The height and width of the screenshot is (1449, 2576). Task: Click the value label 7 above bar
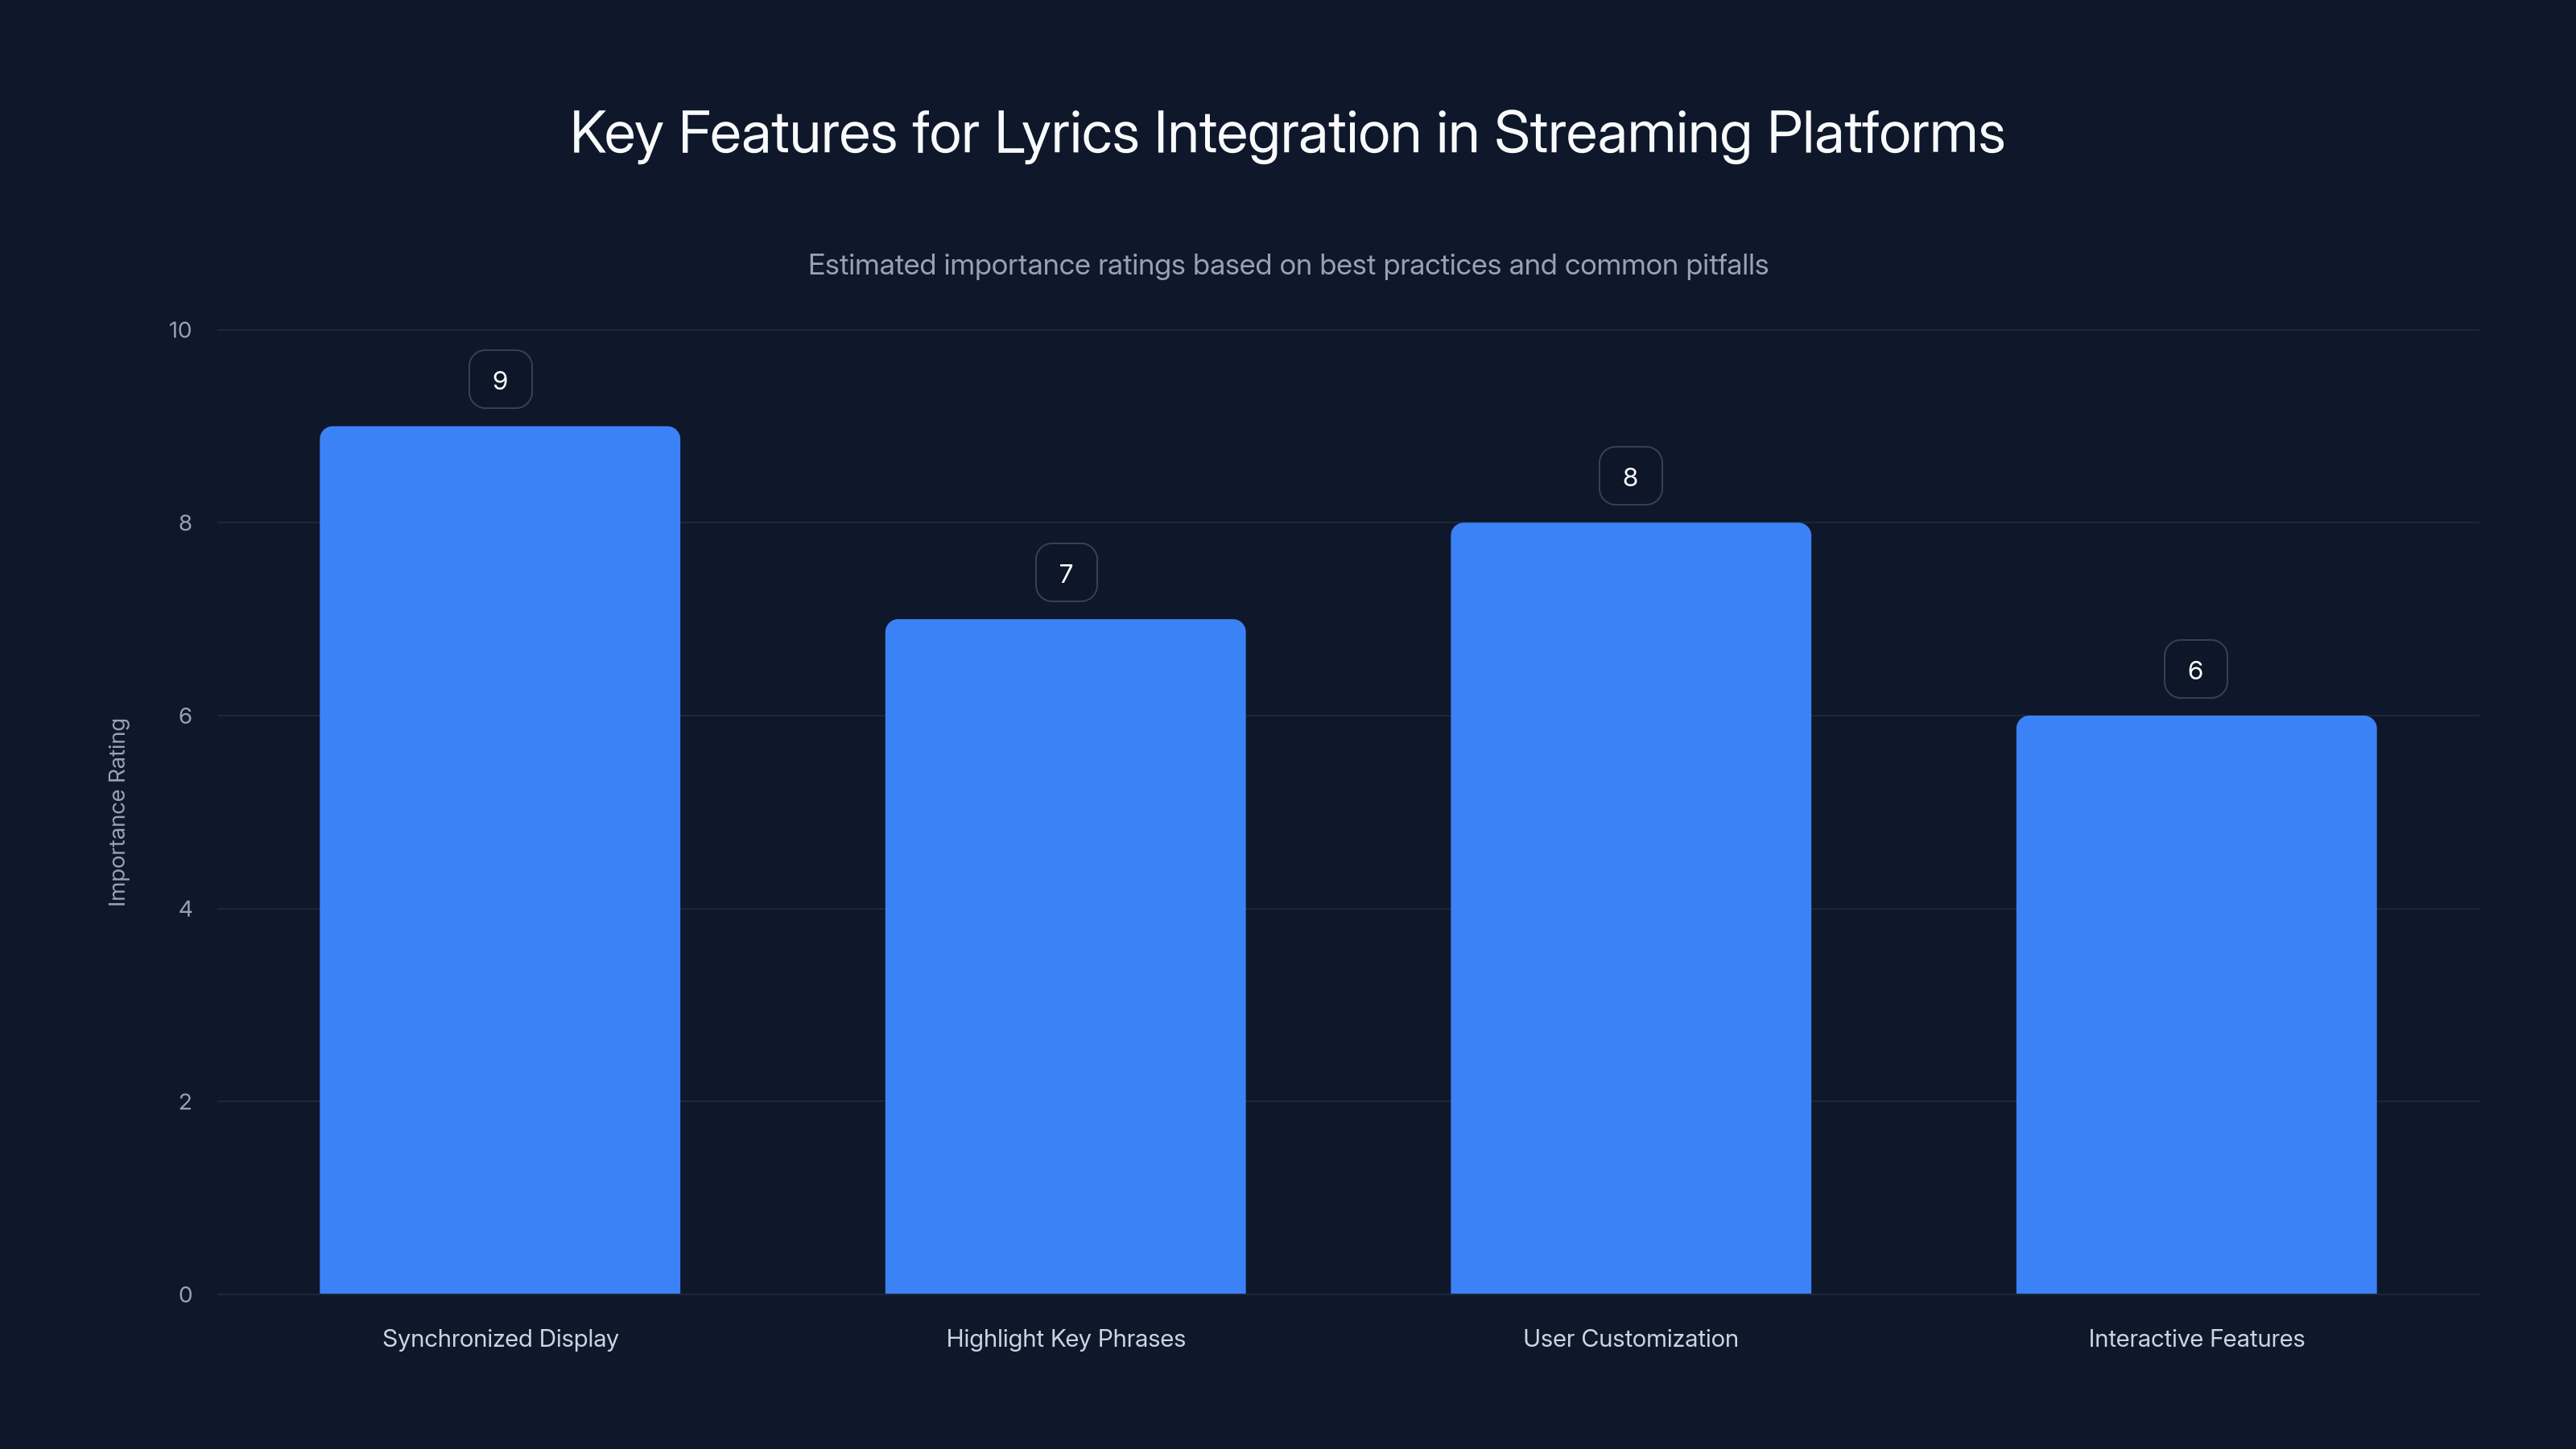1066,573
